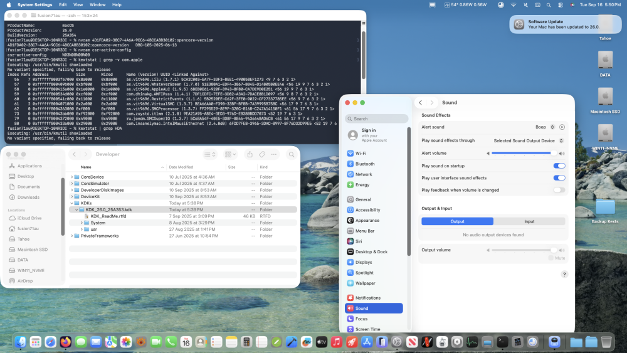Click the Finder search magnifier icon
Viewport: 627px width, 353px height.
tap(292, 154)
